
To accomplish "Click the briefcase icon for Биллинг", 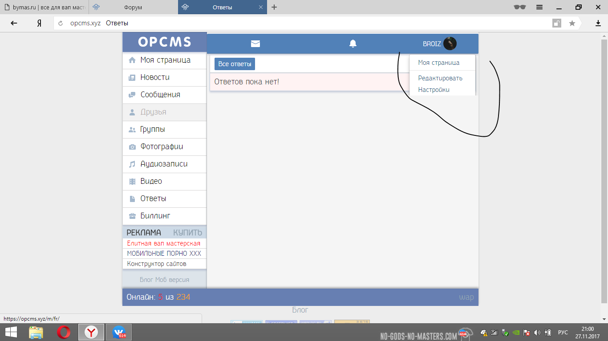I will pyautogui.click(x=132, y=216).
